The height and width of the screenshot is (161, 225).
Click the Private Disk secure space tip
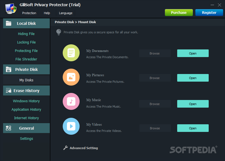tap(101, 32)
